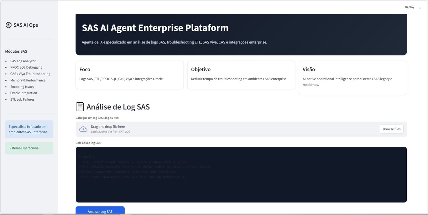Click the gear icon beside SAS AI Ops
This screenshot has height=215, width=428.
click(8, 25)
